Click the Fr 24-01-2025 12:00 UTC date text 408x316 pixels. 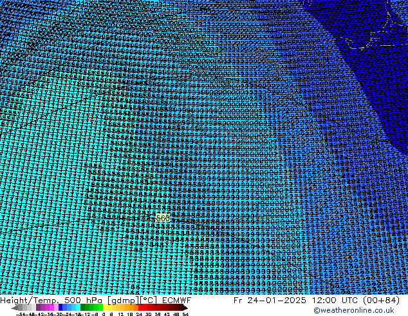pyautogui.click(x=296, y=301)
